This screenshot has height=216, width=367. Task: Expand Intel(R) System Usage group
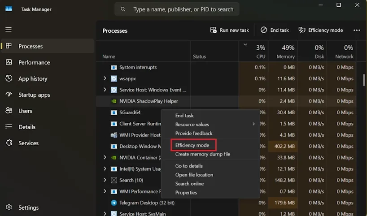(x=105, y=168)
